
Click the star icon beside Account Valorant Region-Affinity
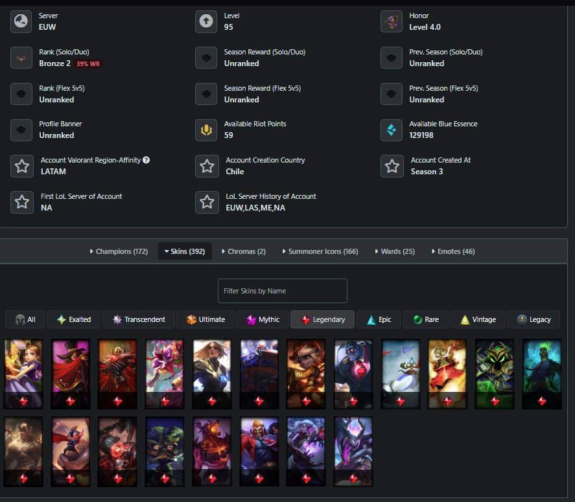tap(21, 166)
